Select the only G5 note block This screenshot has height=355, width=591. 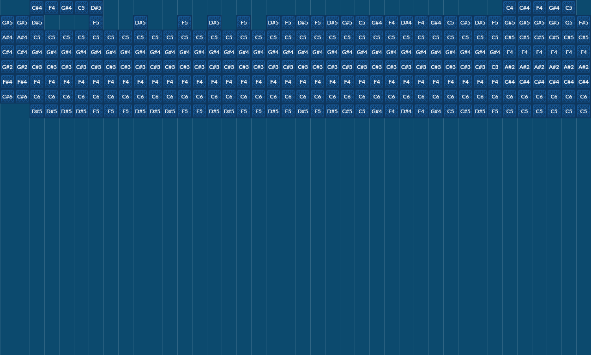[x=568, y=23]
